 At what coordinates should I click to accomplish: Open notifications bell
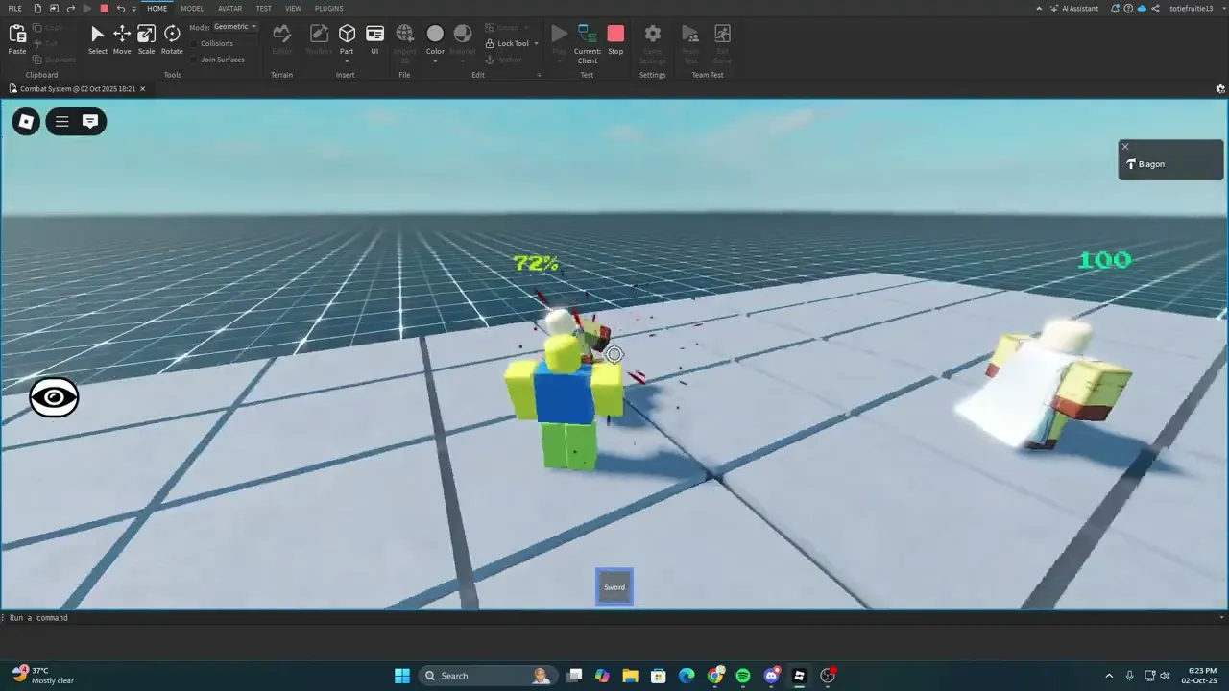(1116, 9)
